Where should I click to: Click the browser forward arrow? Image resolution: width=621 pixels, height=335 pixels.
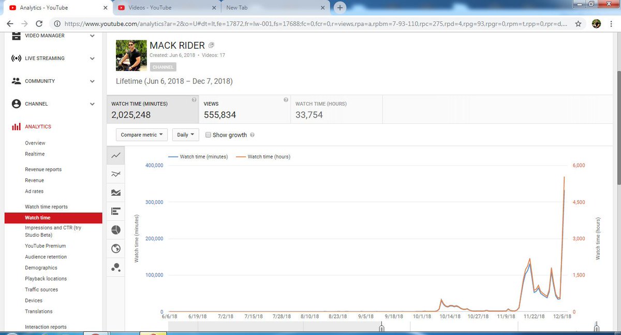pos(24,24)
